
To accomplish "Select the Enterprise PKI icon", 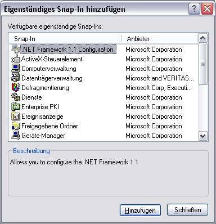I will point(16,107).
